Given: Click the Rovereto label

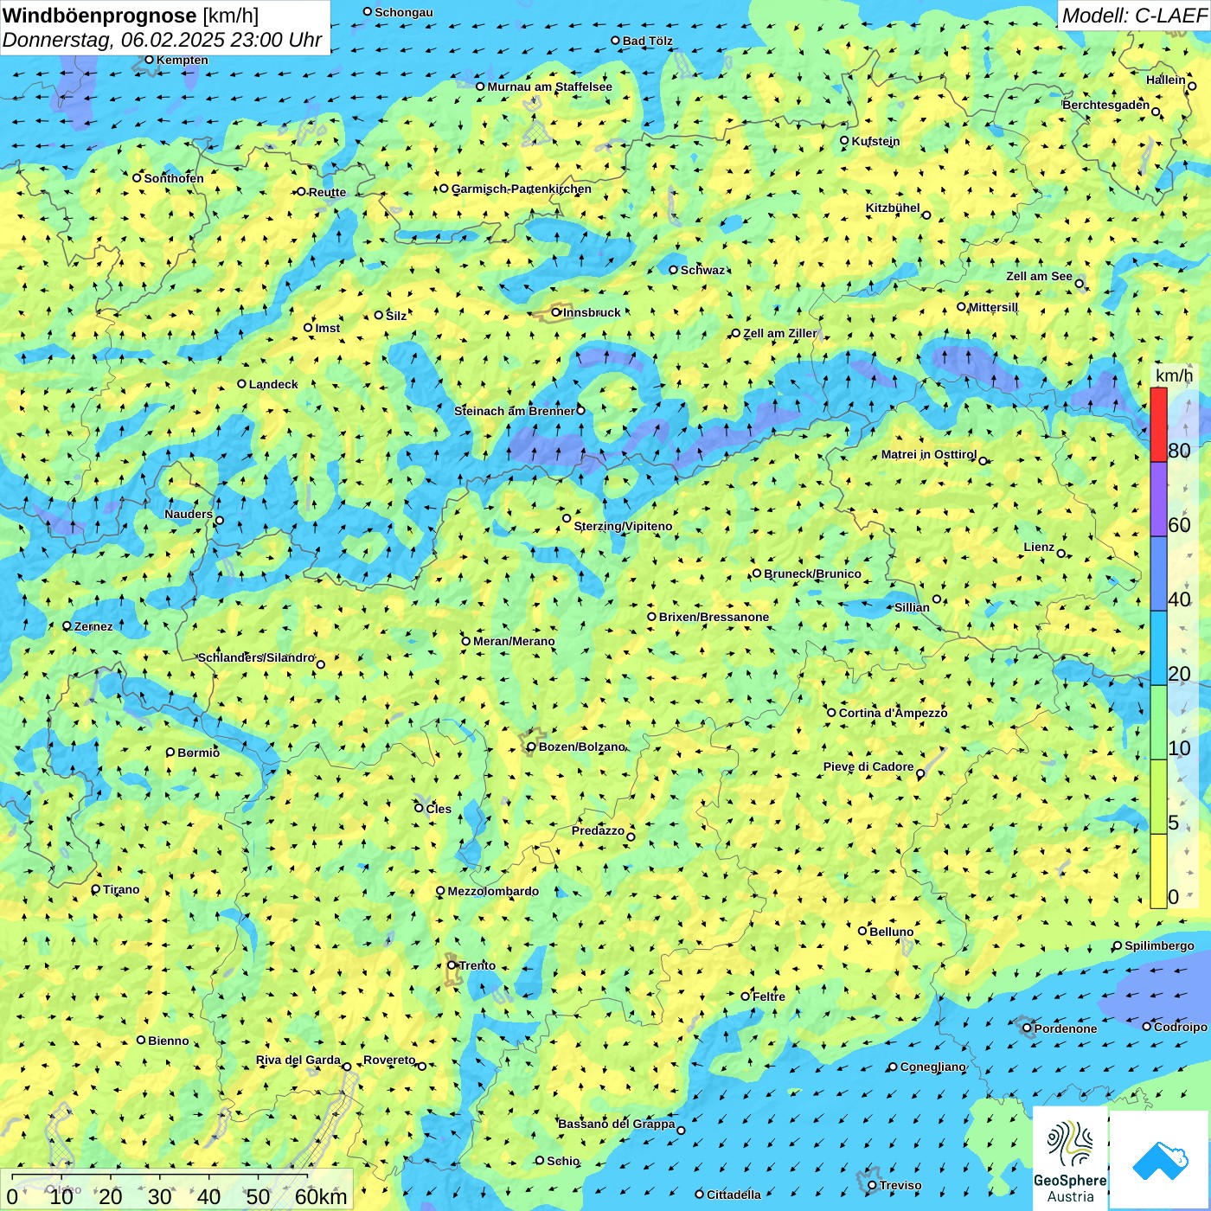Looking at the screenshot, I should pyautogui.click(x=389, y=1060).
